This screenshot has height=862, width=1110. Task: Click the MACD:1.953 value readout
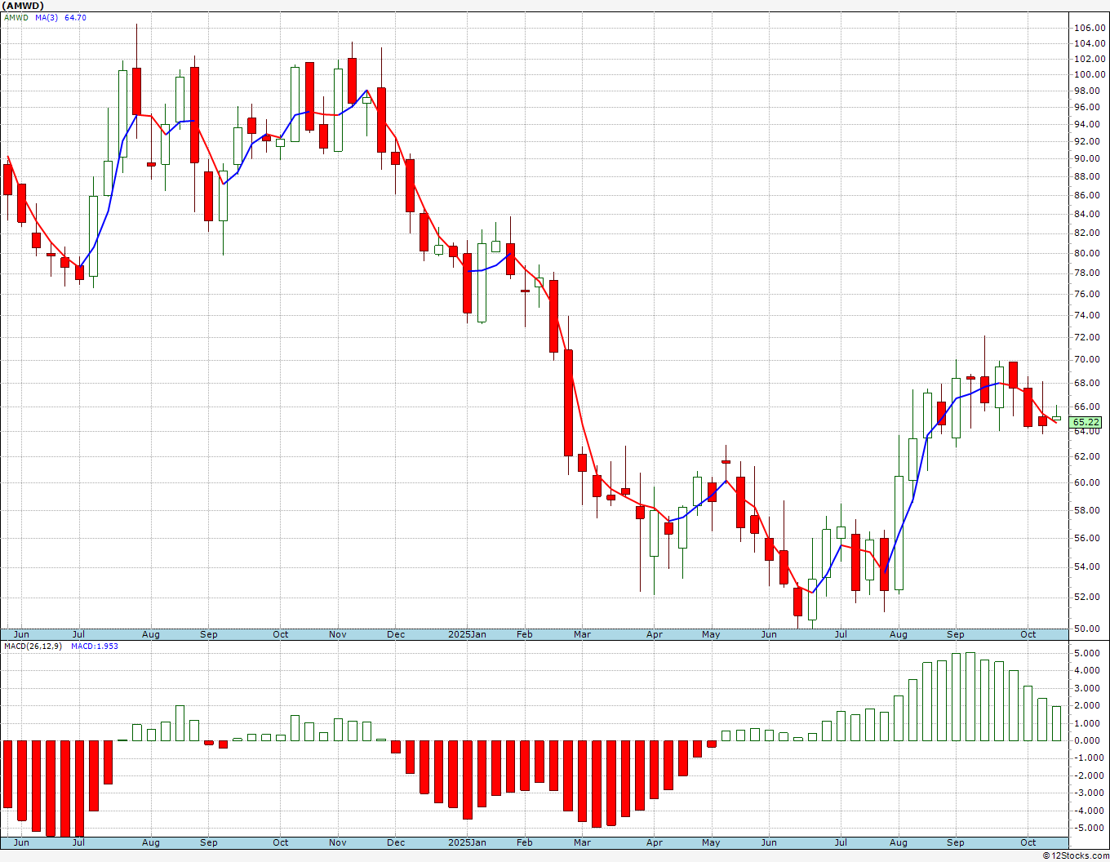[95, 646]
